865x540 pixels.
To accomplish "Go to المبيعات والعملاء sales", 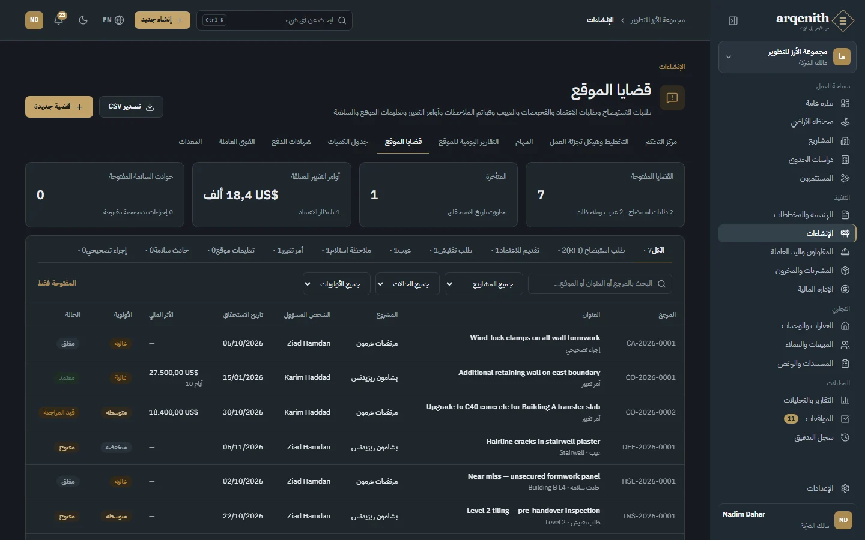I will coord(787,344).
